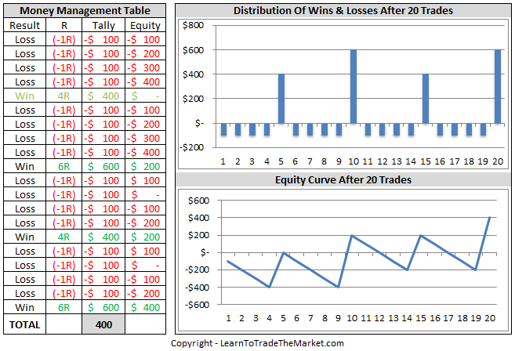This screenshot has height=351, width=515.
Task: Select the final equity cell showing $400
Action: tap(145, 307)
